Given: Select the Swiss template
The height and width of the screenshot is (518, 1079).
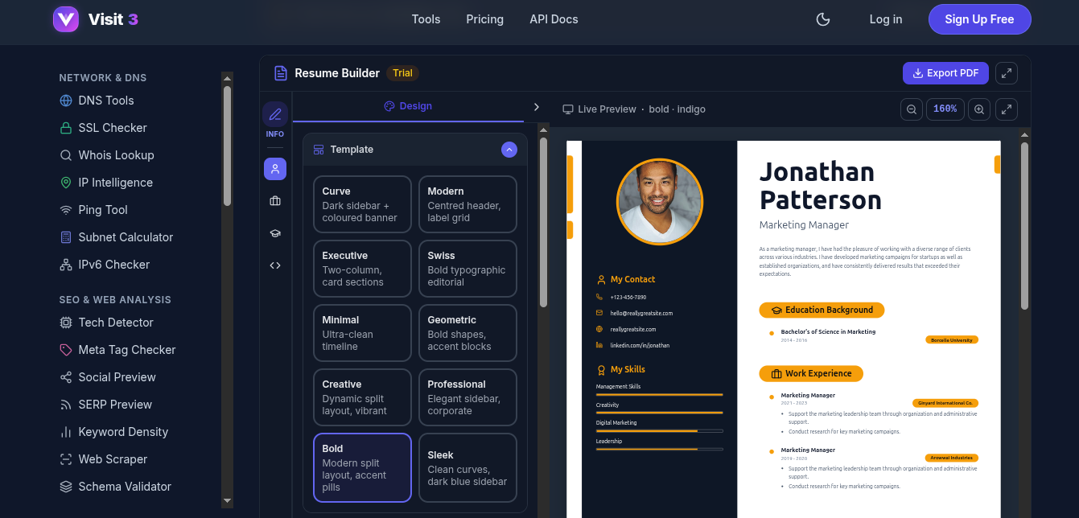Looking at the screenshot, I should pyautogui.click(x=467, y=269).
